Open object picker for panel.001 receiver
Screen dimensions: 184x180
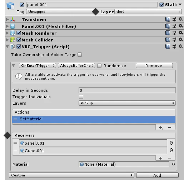[x=171, y=143]
